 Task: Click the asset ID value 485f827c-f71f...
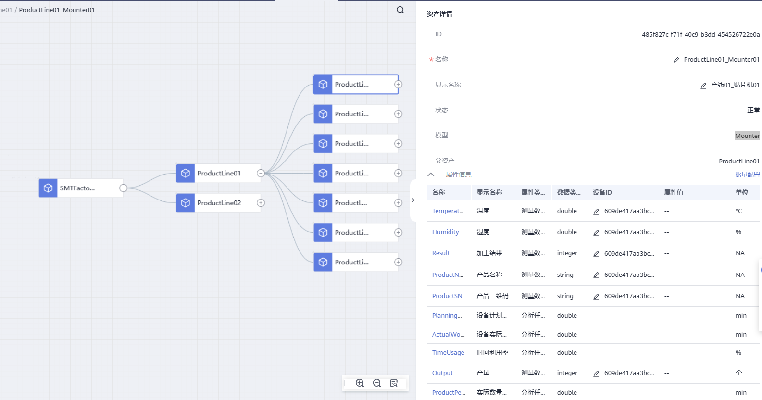point(700,34)
